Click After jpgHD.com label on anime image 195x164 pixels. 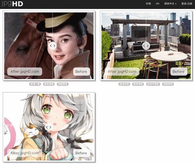[x=25, y=153]
